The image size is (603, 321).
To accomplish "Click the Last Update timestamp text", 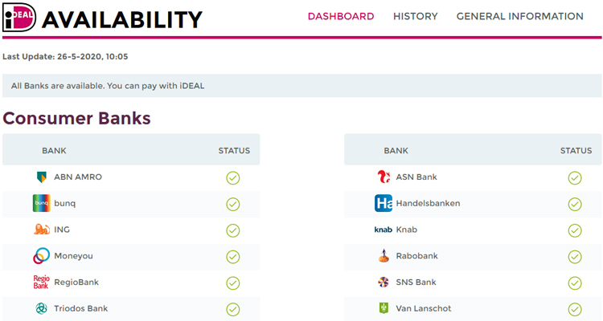I will click(x=65, y=56).
